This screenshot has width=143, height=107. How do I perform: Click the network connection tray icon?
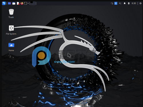click(112, 3)
